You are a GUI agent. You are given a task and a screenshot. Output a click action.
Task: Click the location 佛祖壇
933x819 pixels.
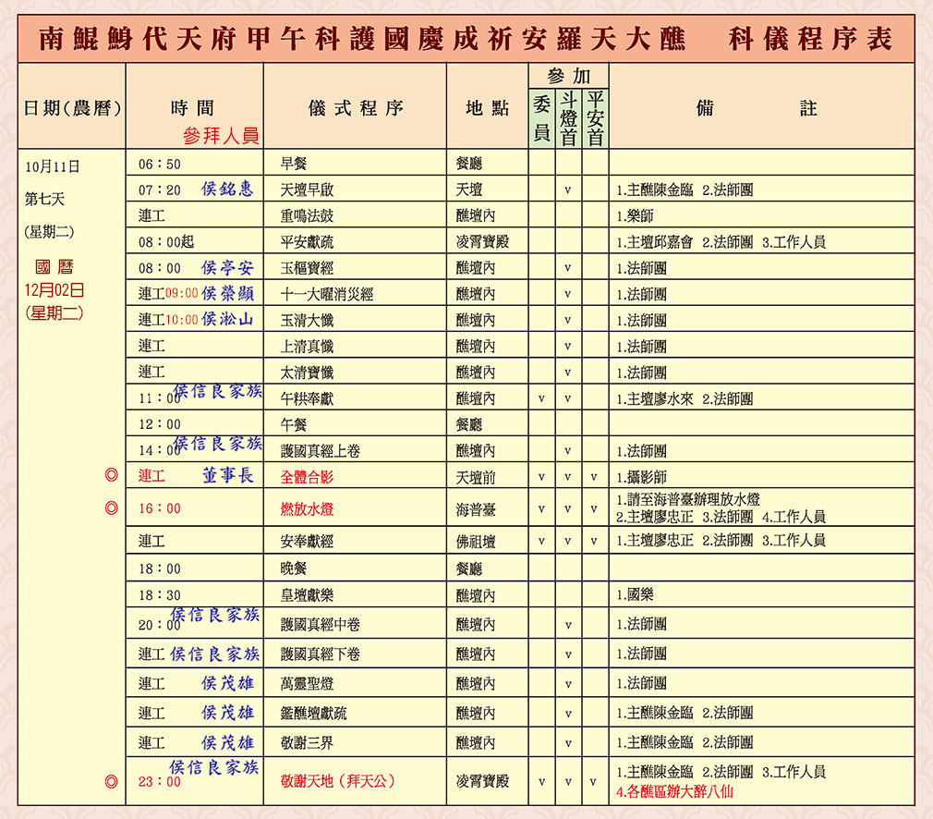[476, 542]
